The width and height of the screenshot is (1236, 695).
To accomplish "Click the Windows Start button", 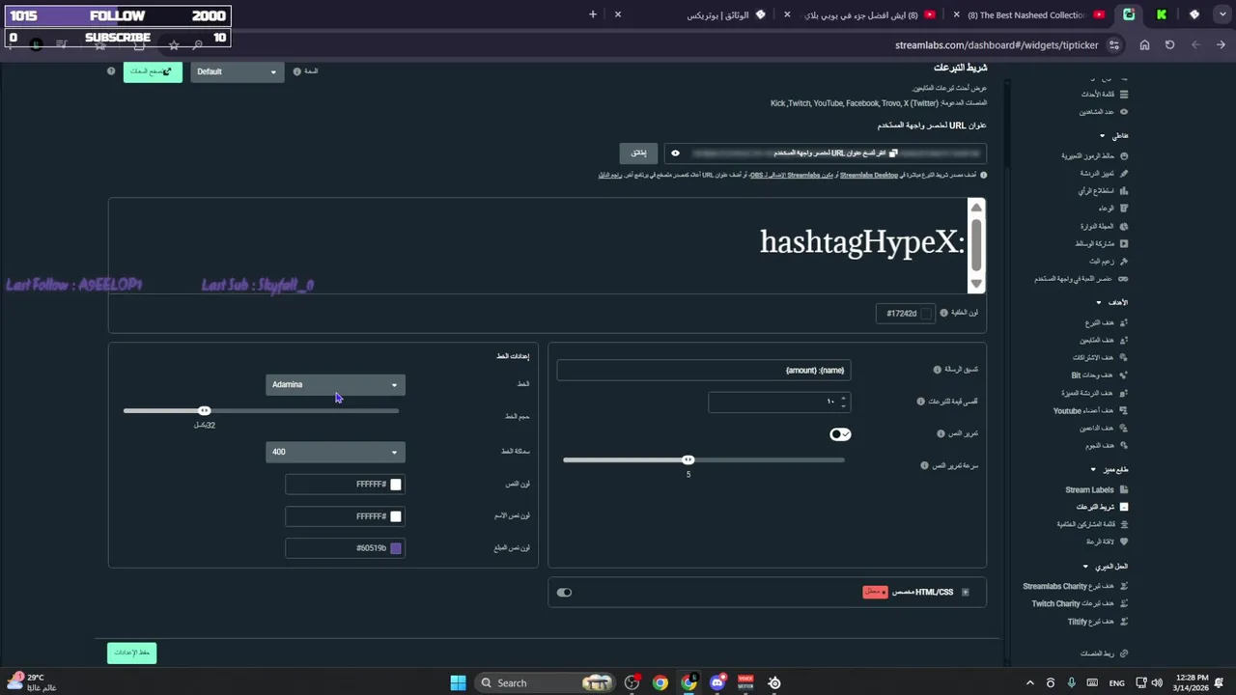I will [x=458, y=682].
